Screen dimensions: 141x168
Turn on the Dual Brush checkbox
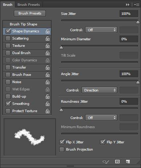8,53
